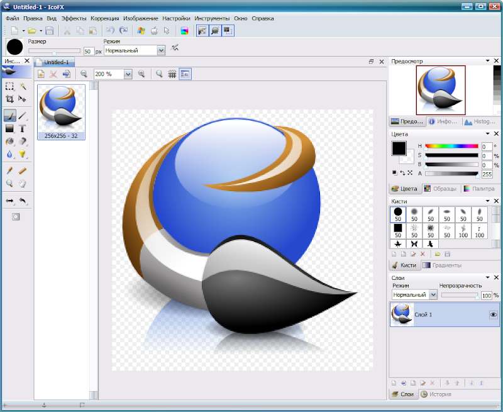
Task: Add a new layer in the Слои panel
Action: click(x=394, y=383)
